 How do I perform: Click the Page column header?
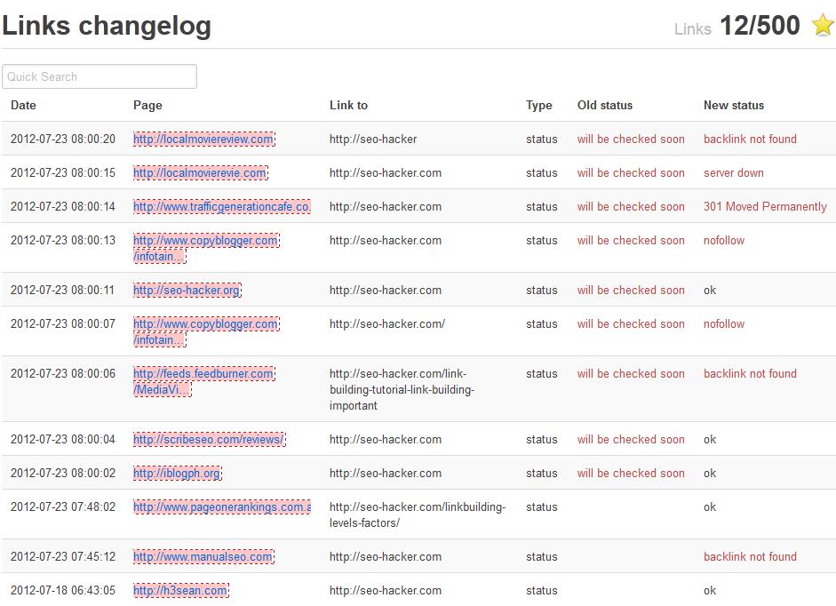[147, 105]
